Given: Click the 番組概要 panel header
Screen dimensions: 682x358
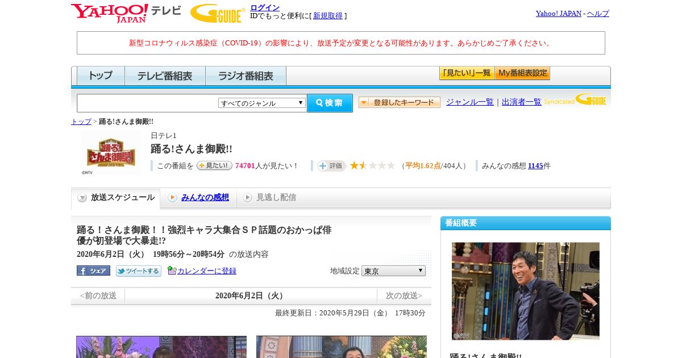Looking at the screenshot, I should (526, 223).
